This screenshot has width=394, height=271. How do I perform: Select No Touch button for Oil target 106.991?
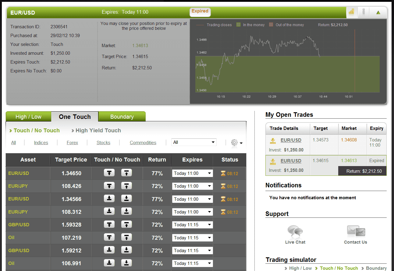[x=126, y=263]
